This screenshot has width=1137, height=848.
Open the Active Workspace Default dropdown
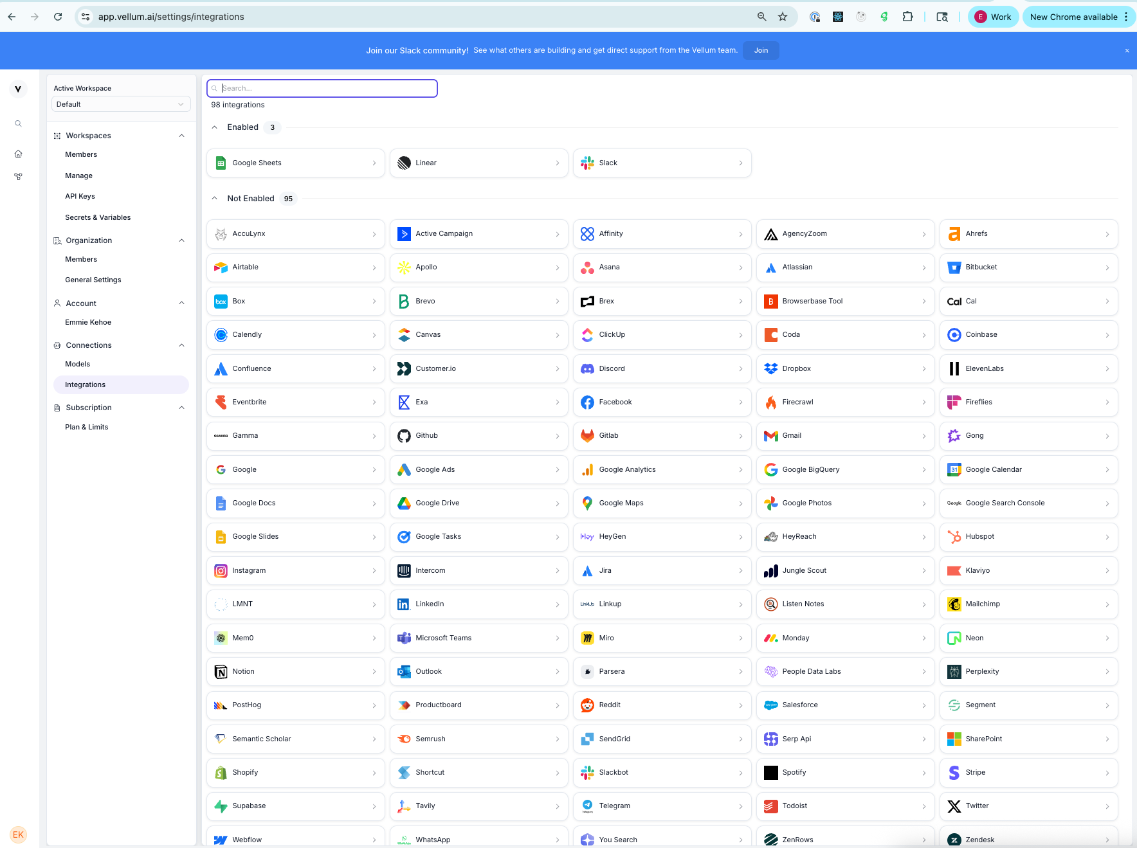pyautogui.click(x=121, y=104)
